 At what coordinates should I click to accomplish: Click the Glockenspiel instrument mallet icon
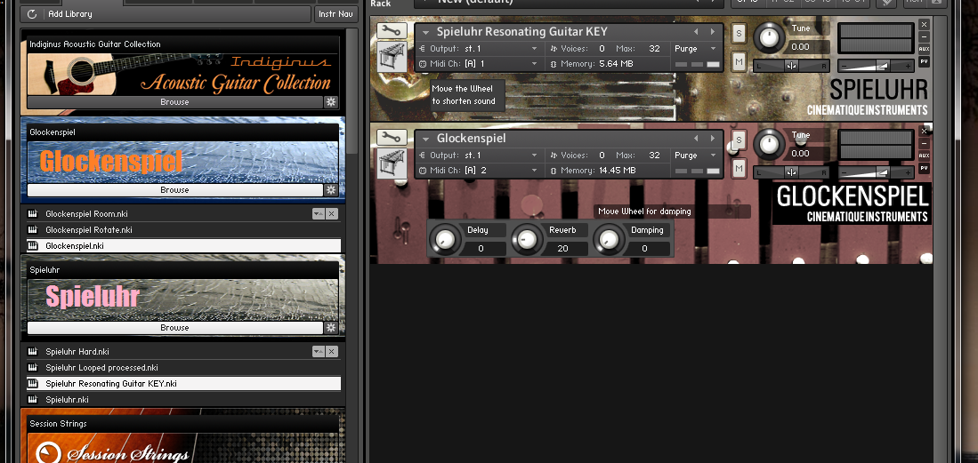[392, 163]
